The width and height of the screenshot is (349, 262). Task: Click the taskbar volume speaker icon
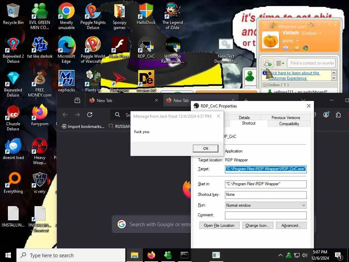pos(305,255)
